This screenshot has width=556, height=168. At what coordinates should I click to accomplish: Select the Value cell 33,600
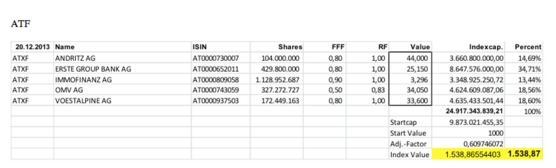410,101
